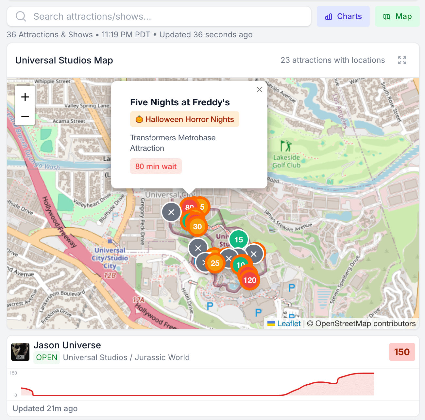Image resolution: width=425 pixels, height=420 pixels.
Task: Click the Universal Studios Map heading
Action: (64, 60)
